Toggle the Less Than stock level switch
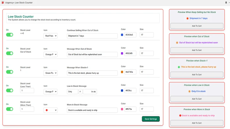The height and width of the screenshot is (129, 230). click(9, 90)
